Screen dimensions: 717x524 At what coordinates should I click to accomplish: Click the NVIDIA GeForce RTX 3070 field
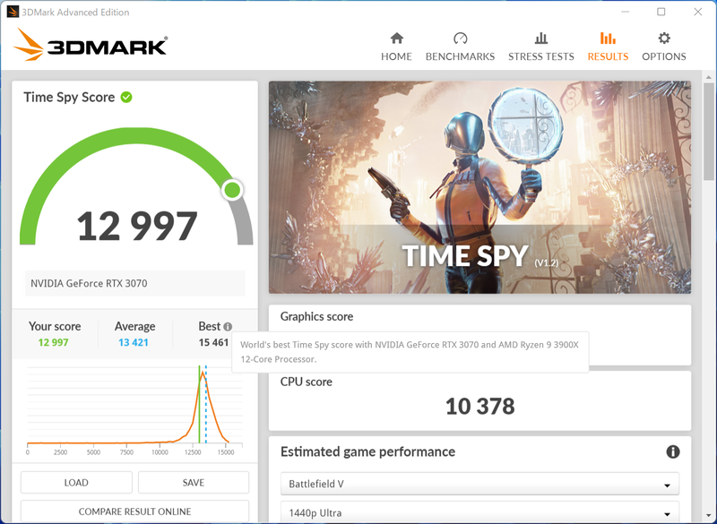point(134,283)
